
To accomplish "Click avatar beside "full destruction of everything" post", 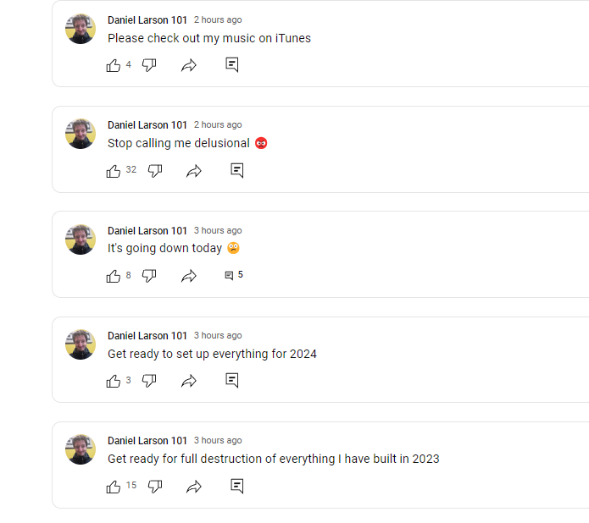I will coord(81,449).
